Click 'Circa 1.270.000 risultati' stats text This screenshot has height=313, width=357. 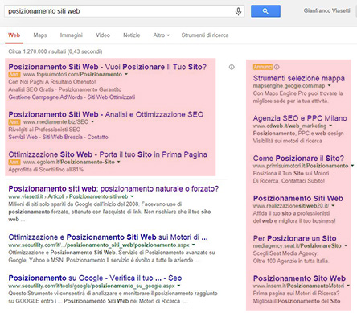point(55,51)
